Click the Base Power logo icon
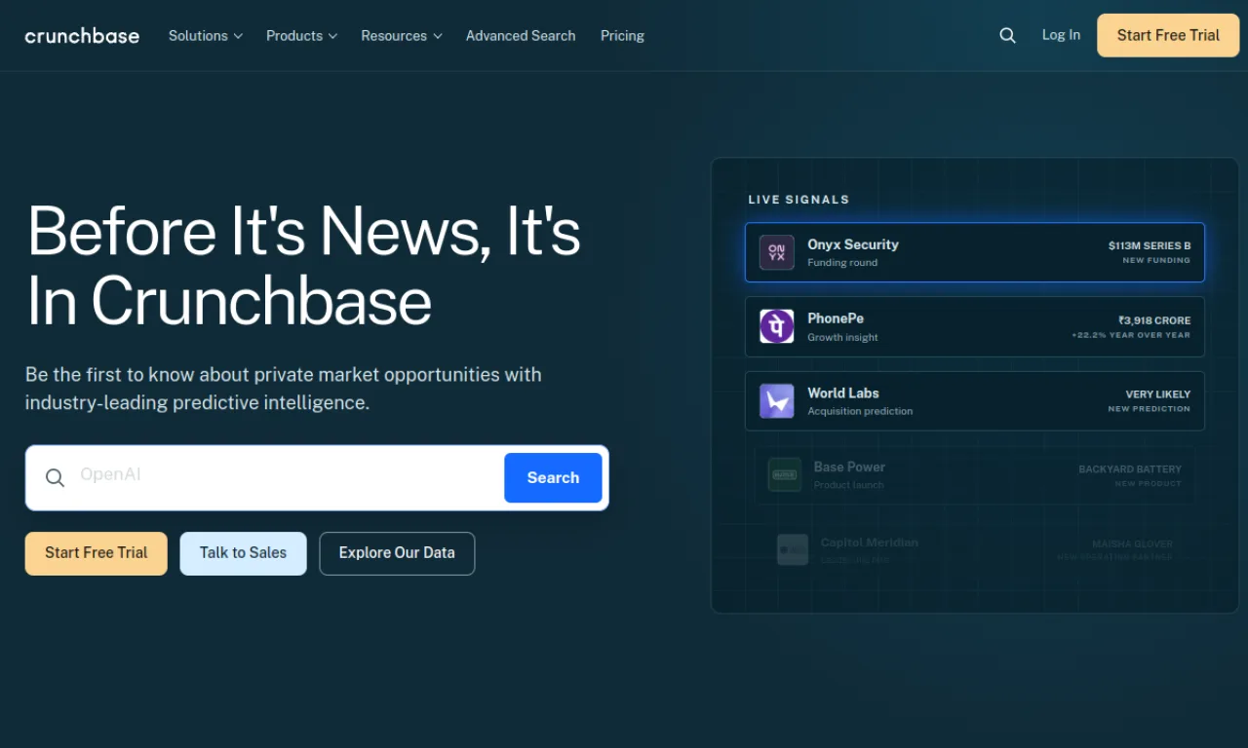This screenshot has width=1248, height=748. pos(784,474)
